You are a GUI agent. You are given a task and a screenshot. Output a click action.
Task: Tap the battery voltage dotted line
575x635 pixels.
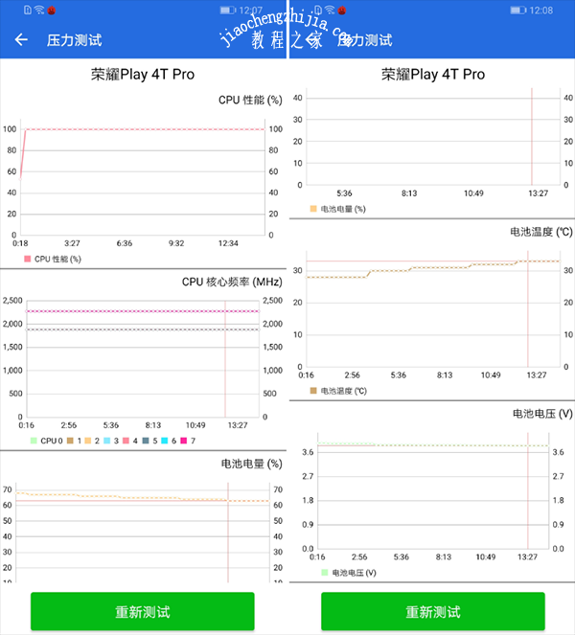(x=433, y=444)
